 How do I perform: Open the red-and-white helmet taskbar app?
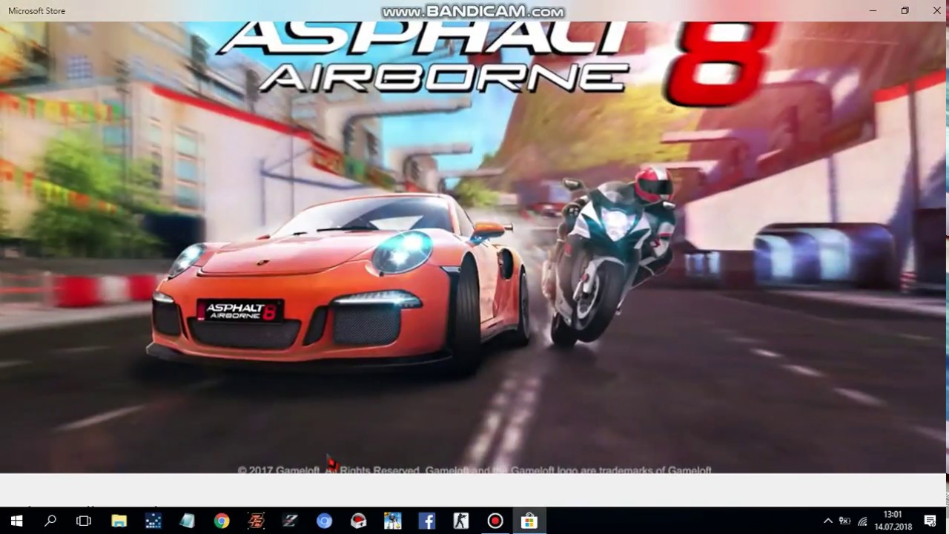pyautogui.click(x=358, y=521)
